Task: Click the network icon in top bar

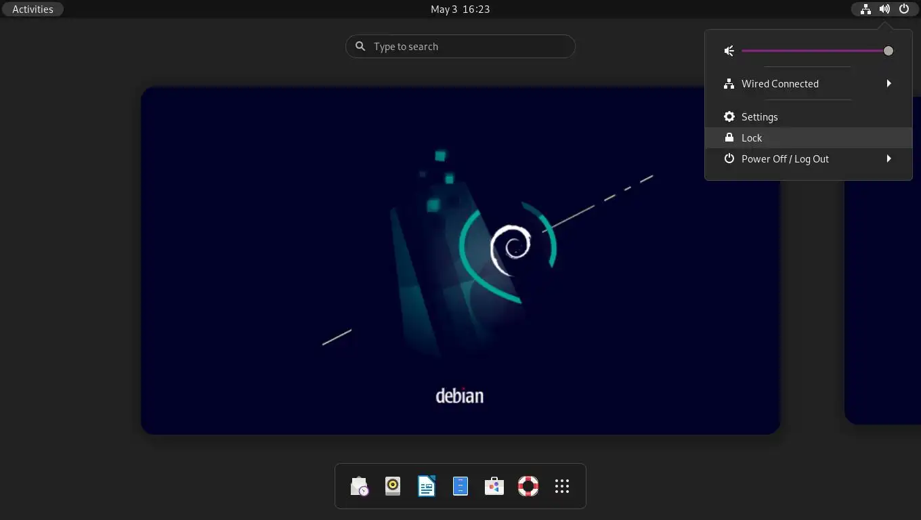Action: click(865, 9)
